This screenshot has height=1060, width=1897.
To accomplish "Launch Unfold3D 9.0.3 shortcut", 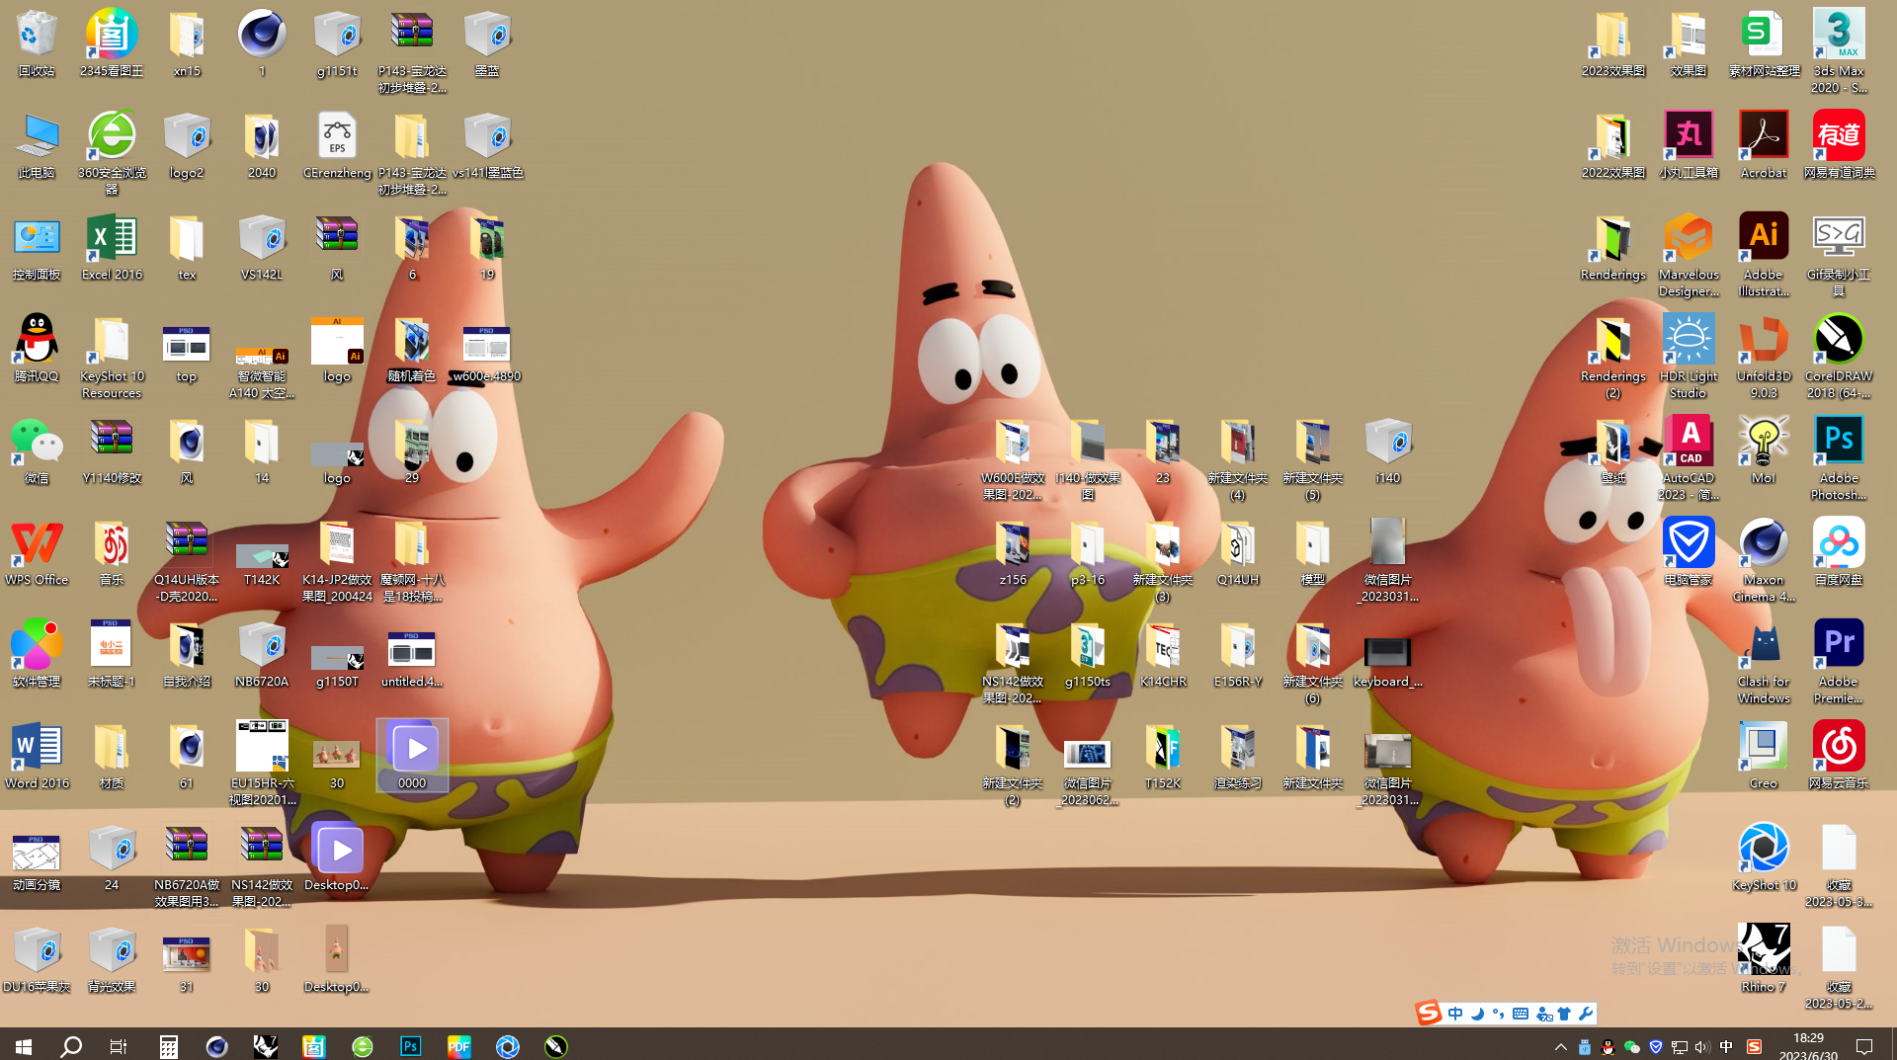I will (1764, 357).
